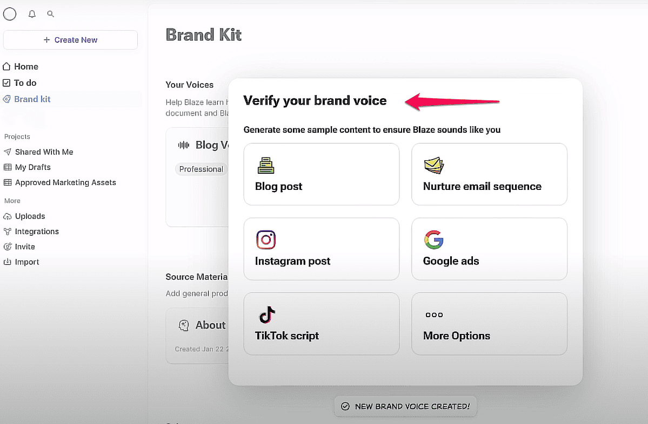Open My Drafts folder
648x424 pixels.
(x=32, y=167)
